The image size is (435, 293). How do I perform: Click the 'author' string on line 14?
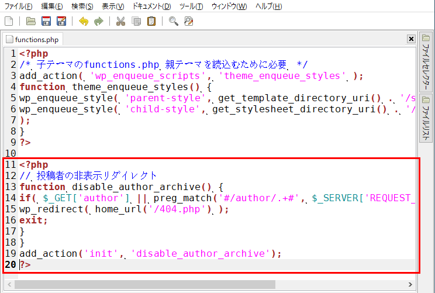pos(101,198)
